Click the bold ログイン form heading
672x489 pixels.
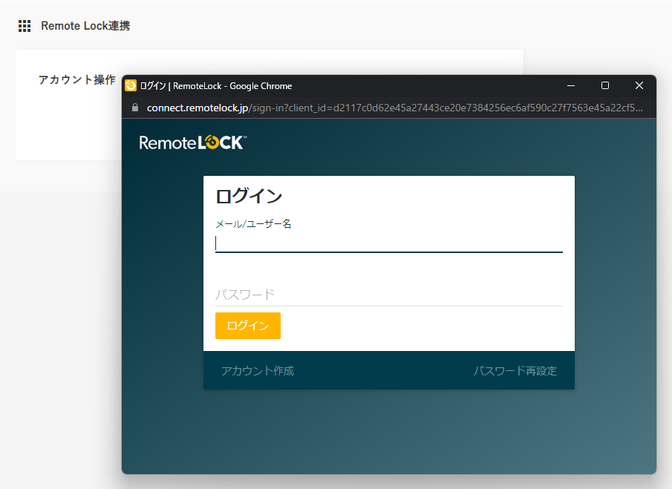249,197
